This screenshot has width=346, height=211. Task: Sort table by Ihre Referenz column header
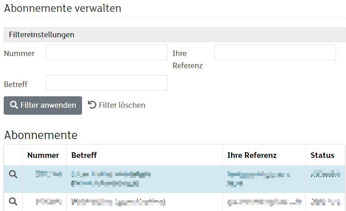pyautogui.click(x=252, y=155)
